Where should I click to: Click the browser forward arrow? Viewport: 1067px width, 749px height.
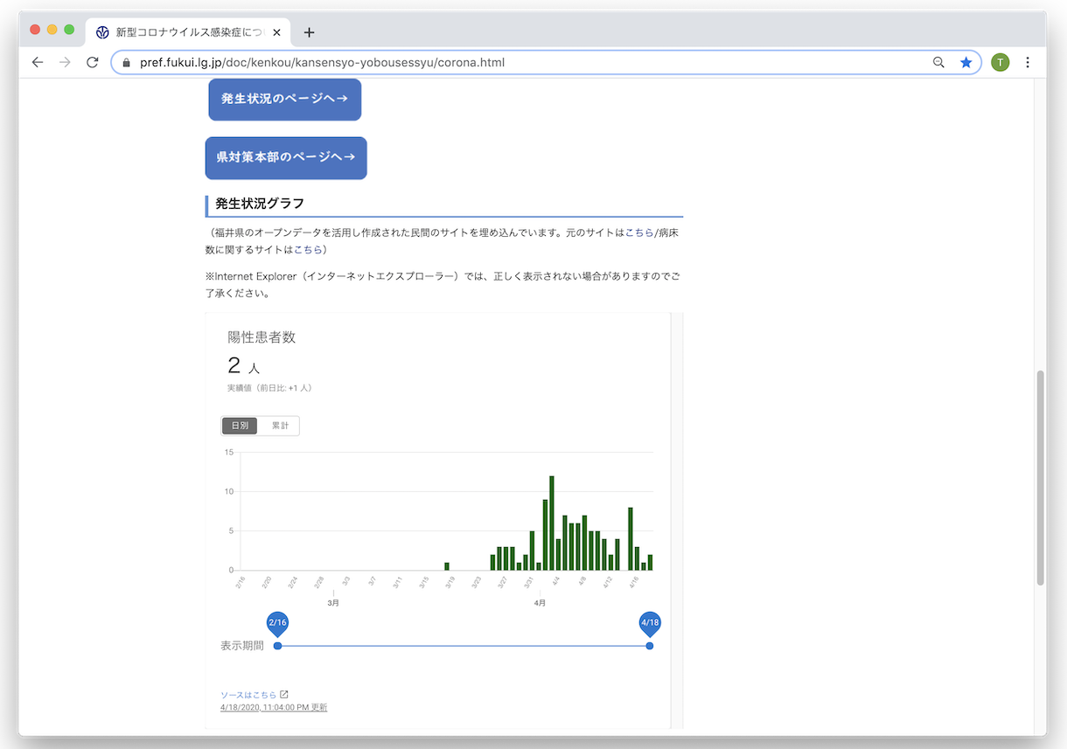65,62
